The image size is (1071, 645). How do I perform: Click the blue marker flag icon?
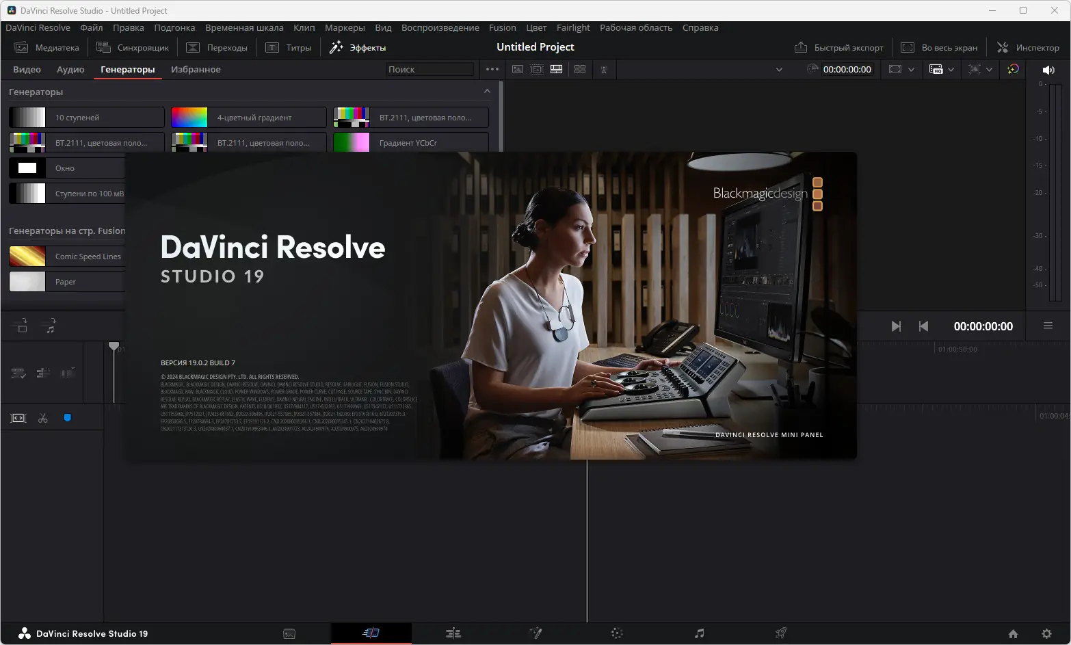click(68, 418)
